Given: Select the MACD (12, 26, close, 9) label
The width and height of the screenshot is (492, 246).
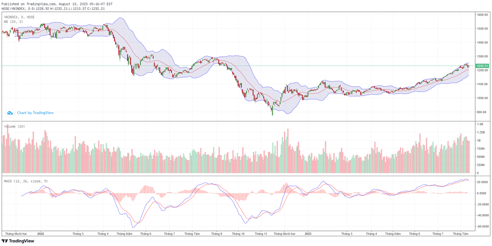Looking at the screenshot, I should click(x=26, y=181).
